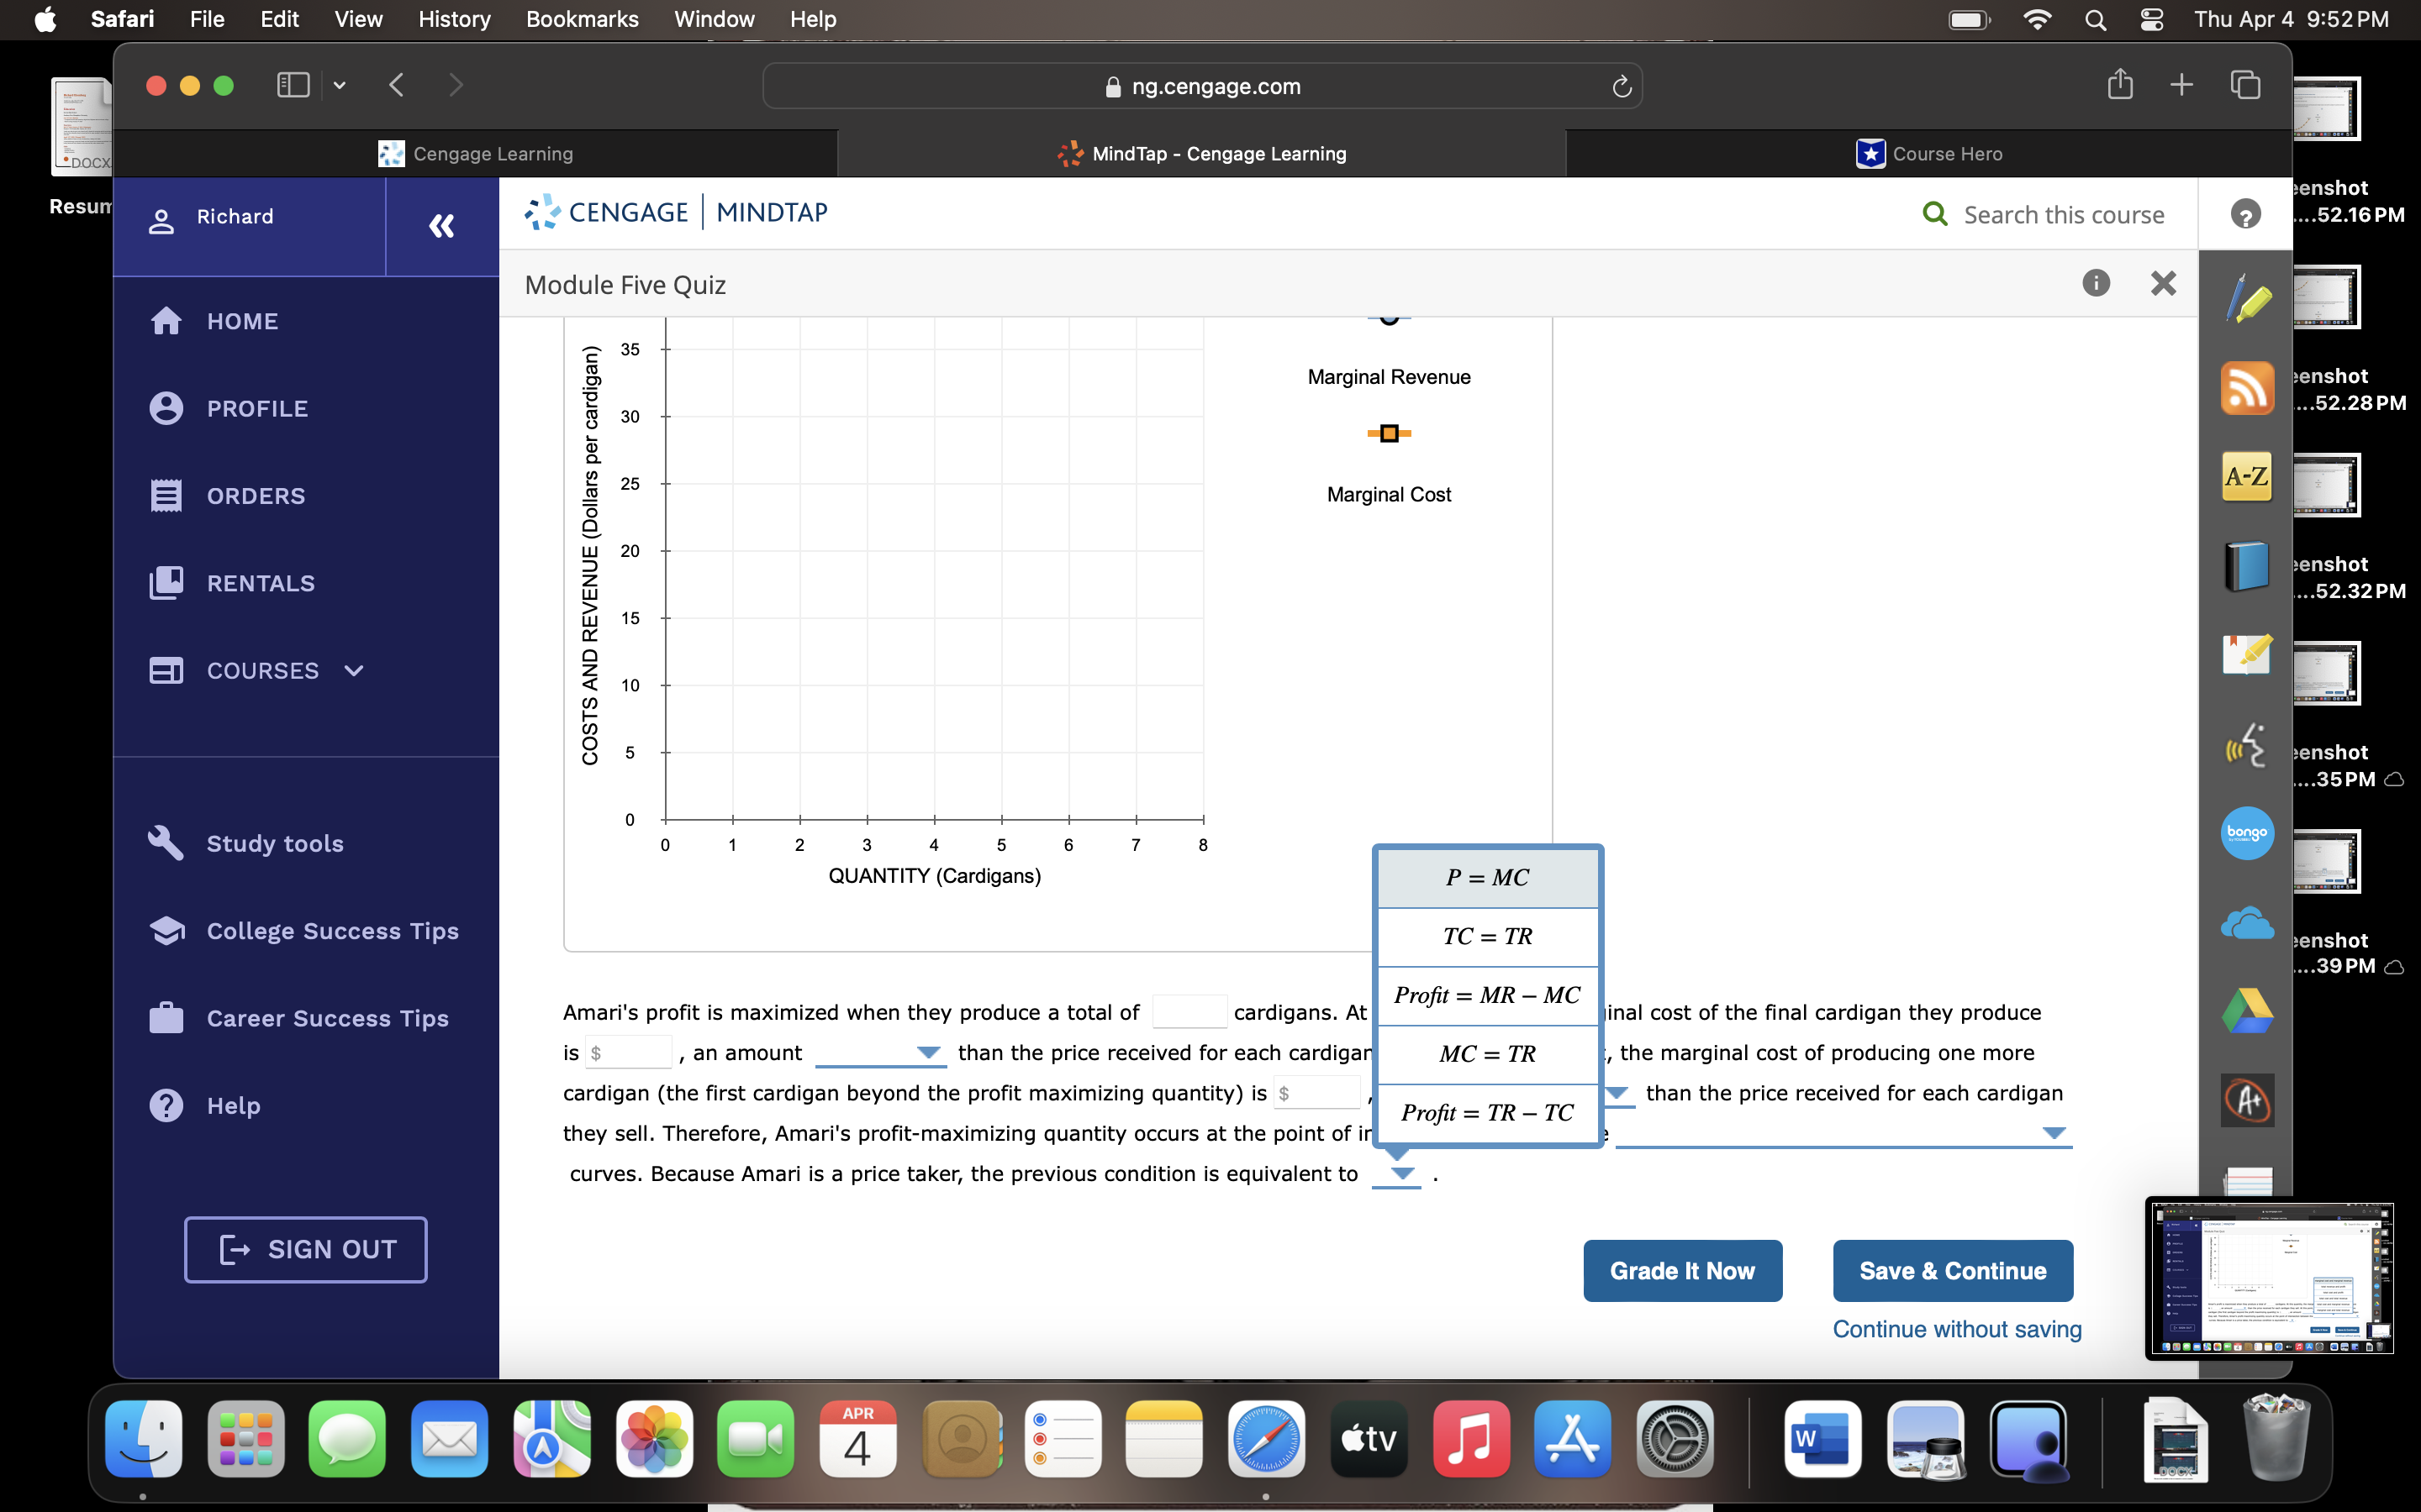
Task: Open the ReadSpeaker text-to-speech tool
Action: [x=2247, y=746]
